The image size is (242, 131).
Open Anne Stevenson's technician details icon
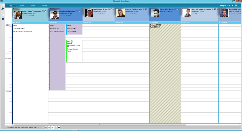[43, 11]
